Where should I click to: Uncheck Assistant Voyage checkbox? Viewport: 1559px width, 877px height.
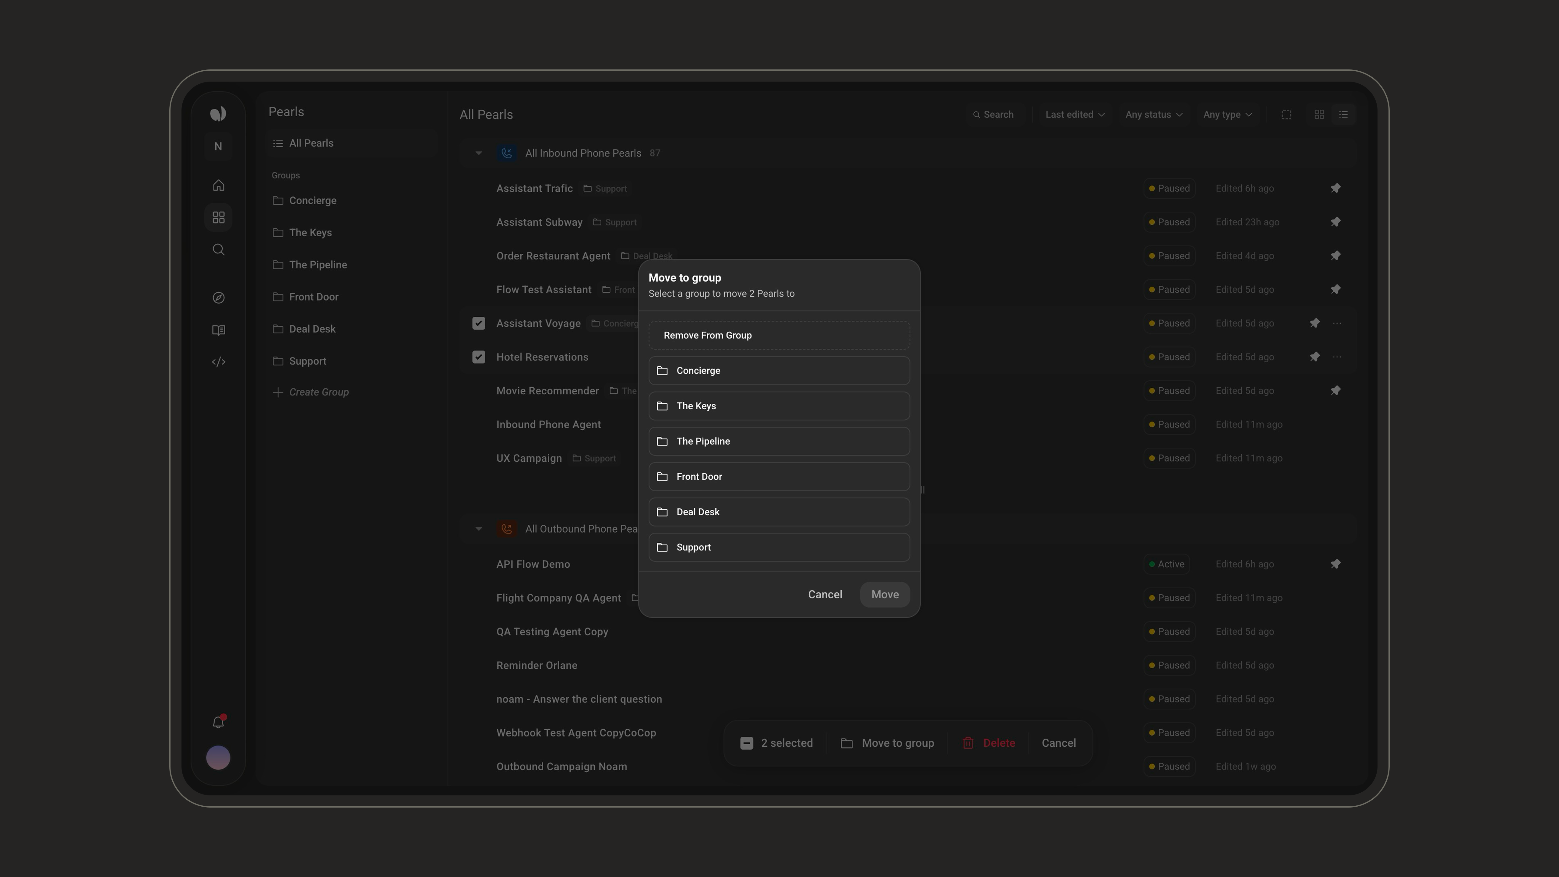click(x=479, y=323)
